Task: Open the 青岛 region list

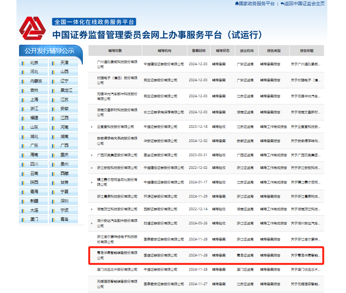Action: (x=64, y=220)
